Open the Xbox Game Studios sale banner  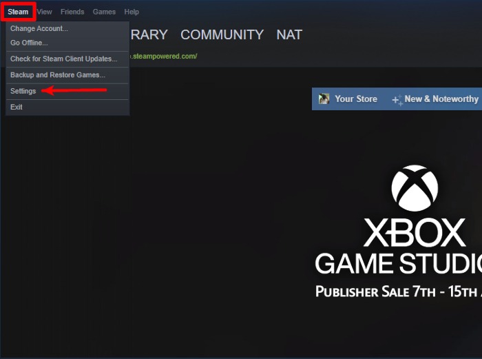pyautogui.click(x=399, y=232)
